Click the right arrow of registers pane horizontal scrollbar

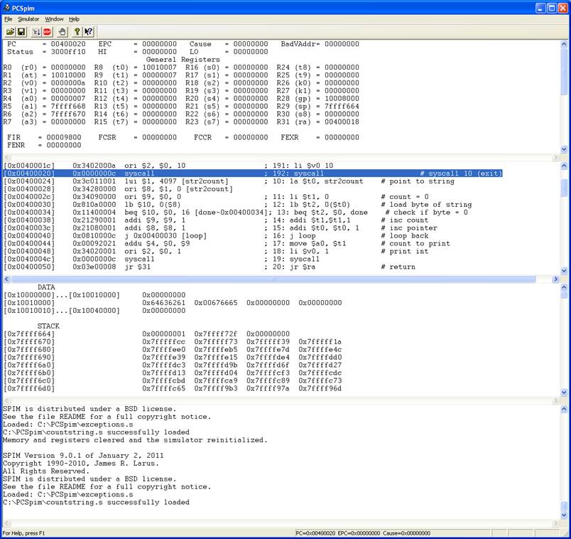pyautogui.click(x=555, y=158)
